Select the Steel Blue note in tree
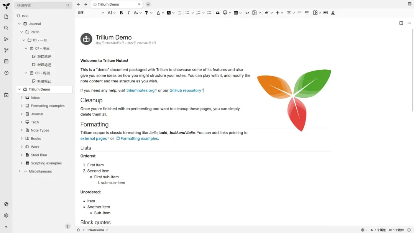 [39, 155]
